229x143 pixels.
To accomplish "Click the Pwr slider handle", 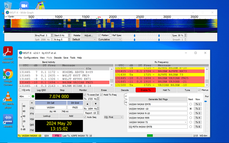I will pos(206,101).
